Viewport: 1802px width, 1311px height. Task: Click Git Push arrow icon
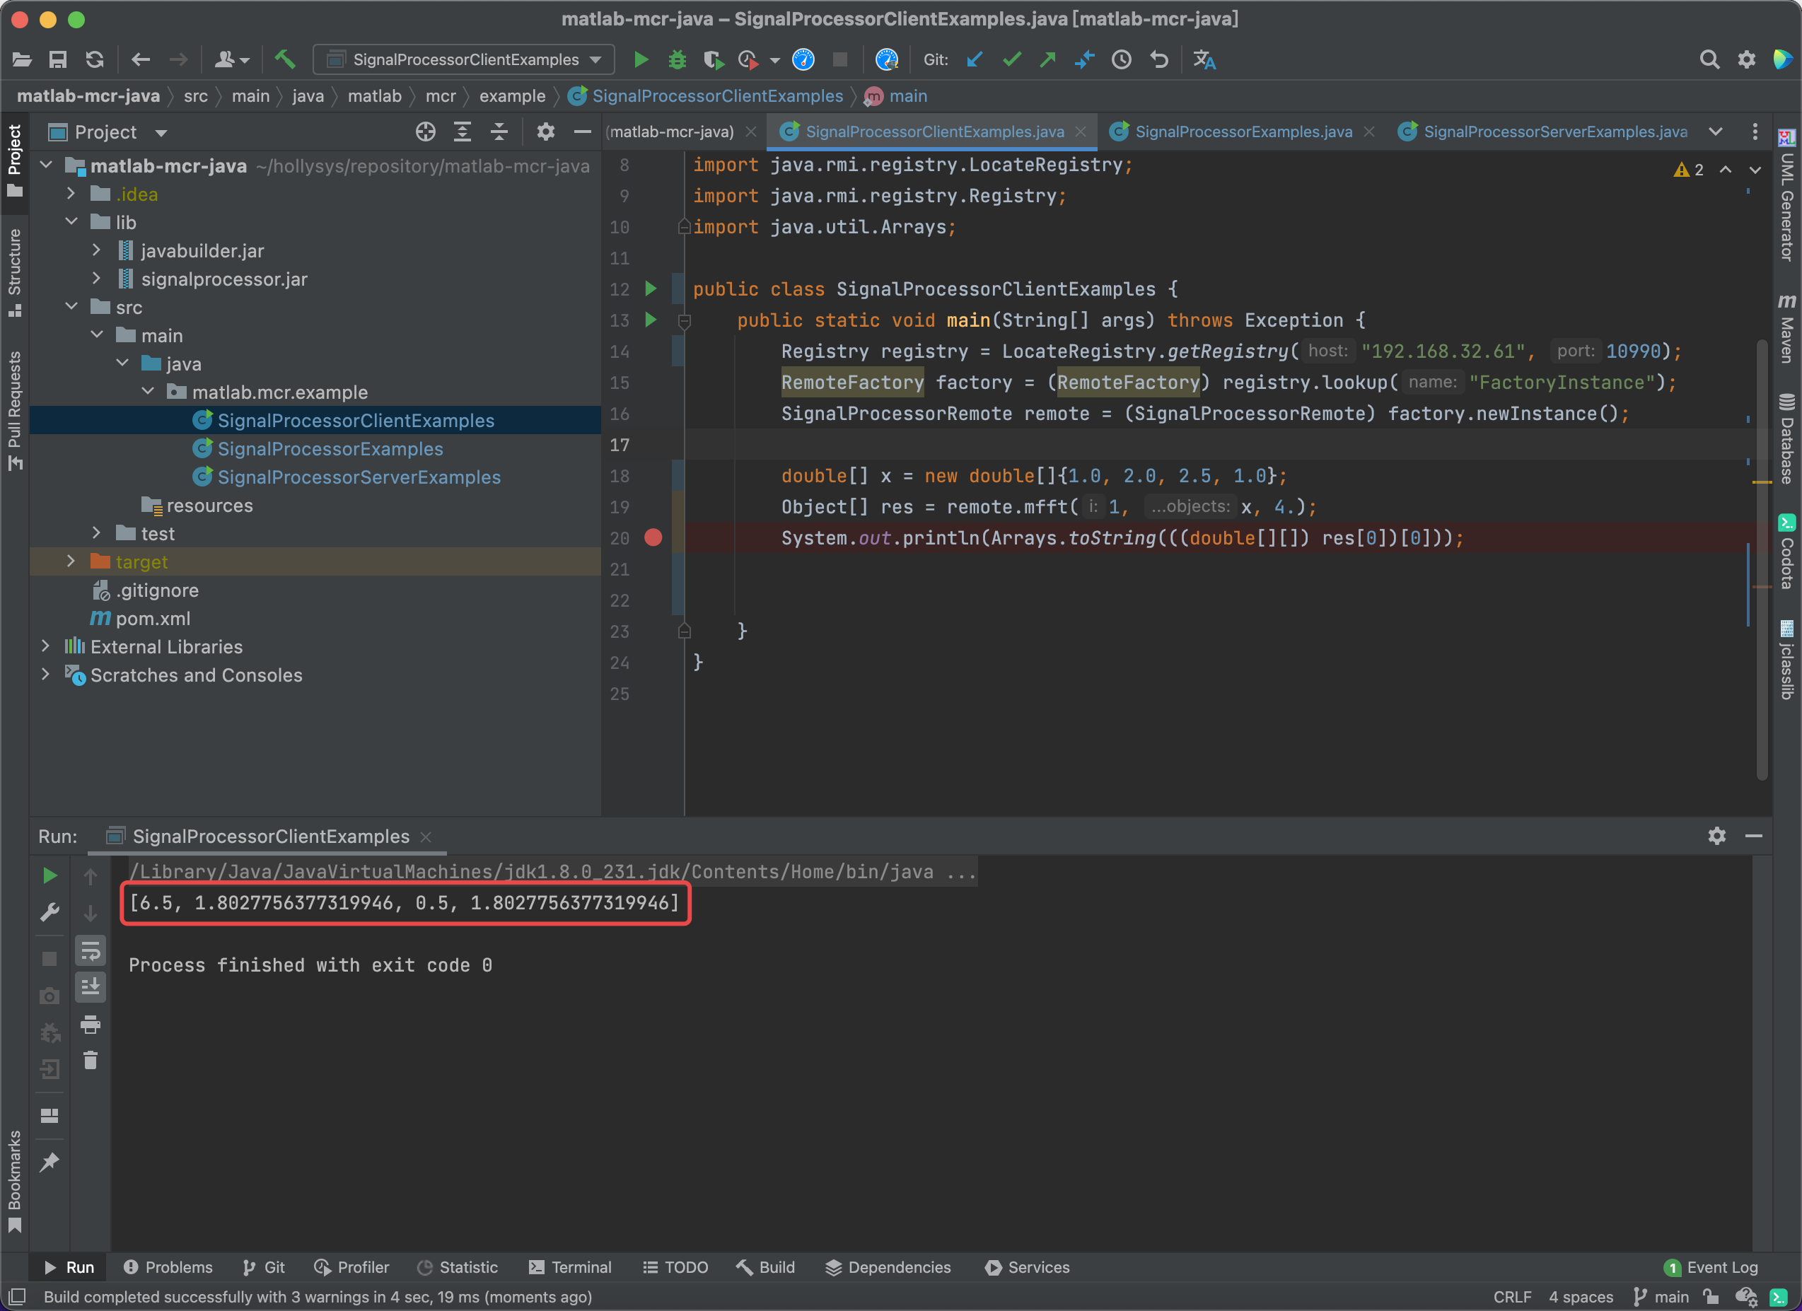click(1048, 59)
